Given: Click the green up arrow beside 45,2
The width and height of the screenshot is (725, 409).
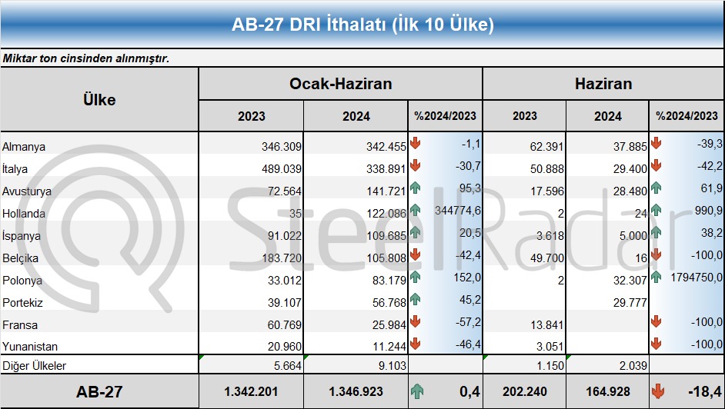Looking at the screenshot, I should (x=415, y=298).
